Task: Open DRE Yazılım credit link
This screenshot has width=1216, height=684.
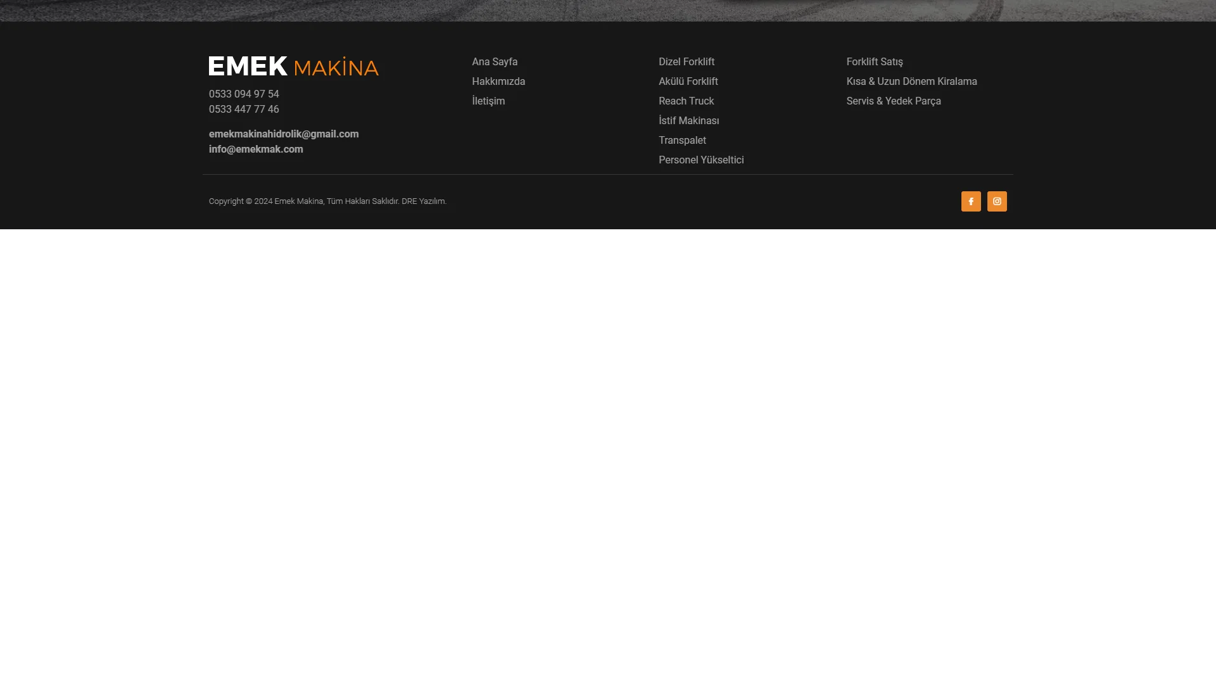Action: point(423,201)
